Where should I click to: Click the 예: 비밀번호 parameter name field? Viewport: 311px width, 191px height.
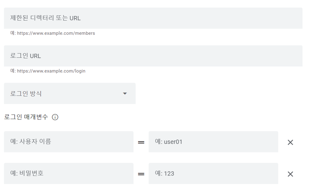[x=69, y=173]
